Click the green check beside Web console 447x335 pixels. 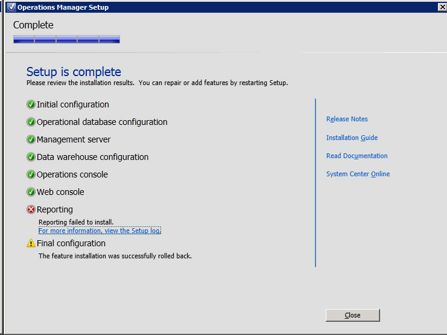(x=31, y=192)
